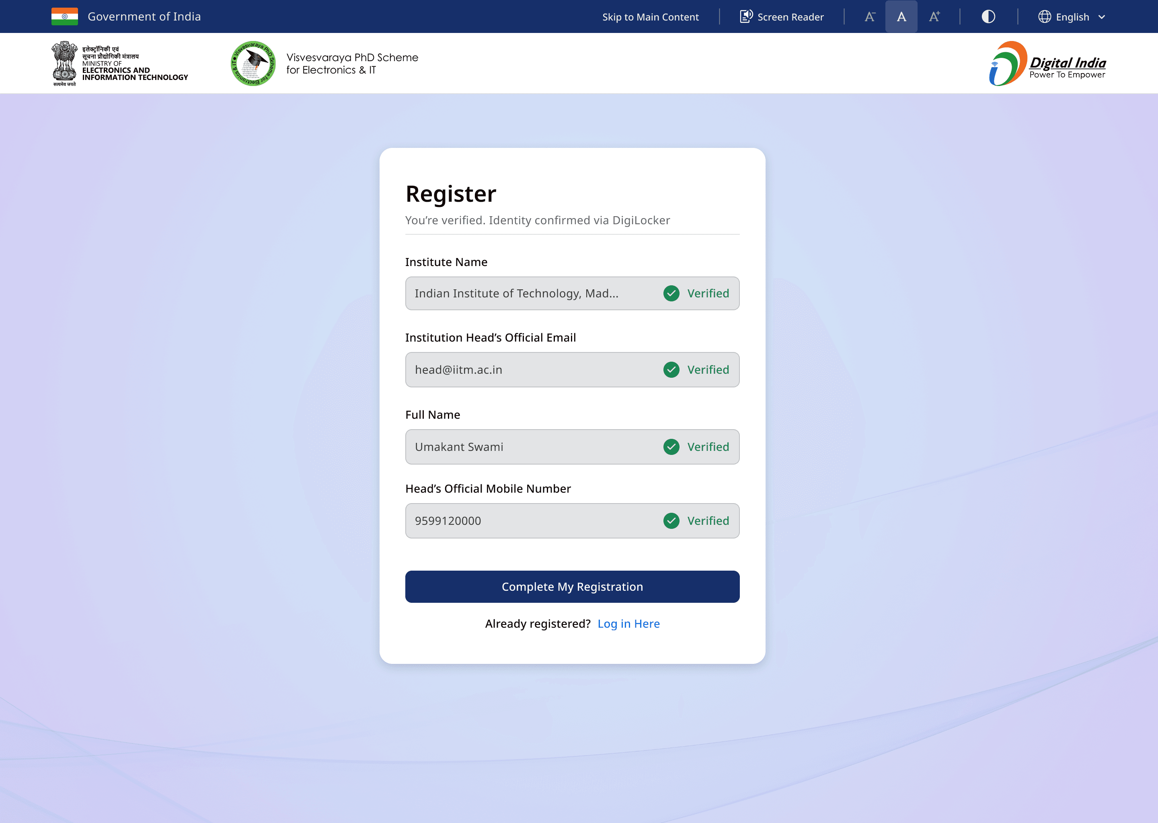Viewport: 1158px width, 823px height.
Task: Click the Digital India logo
Action: click(x=1047, y=63)
